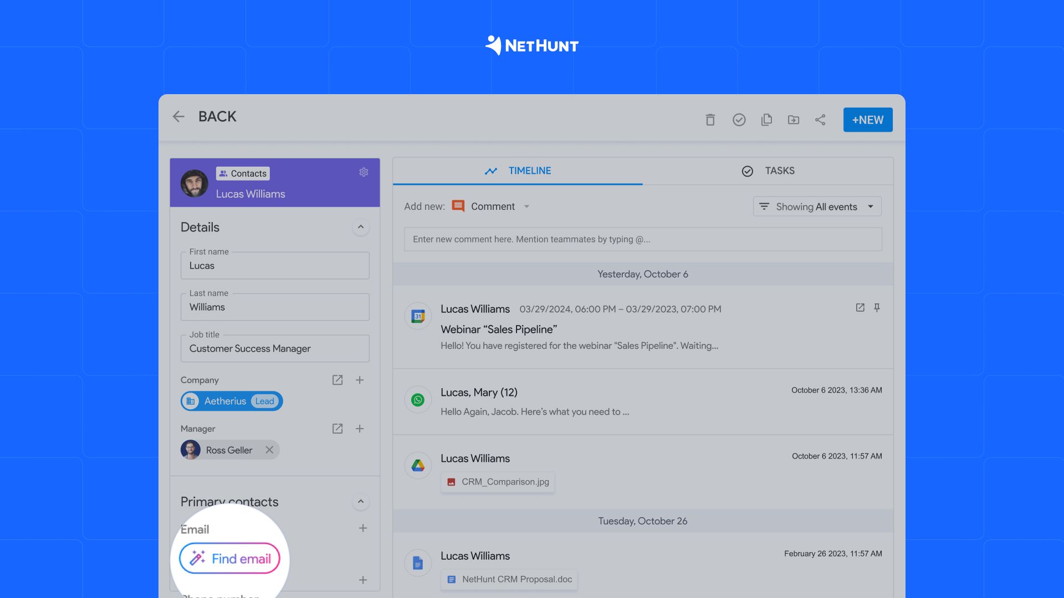This screenshot has width=1064, height=598.
Task: Edit the First name field
Action: 275,265
